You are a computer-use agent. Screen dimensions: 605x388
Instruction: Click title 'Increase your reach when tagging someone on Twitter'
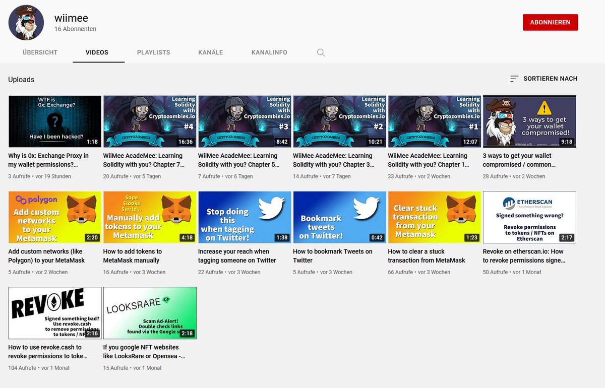point(237,256)
